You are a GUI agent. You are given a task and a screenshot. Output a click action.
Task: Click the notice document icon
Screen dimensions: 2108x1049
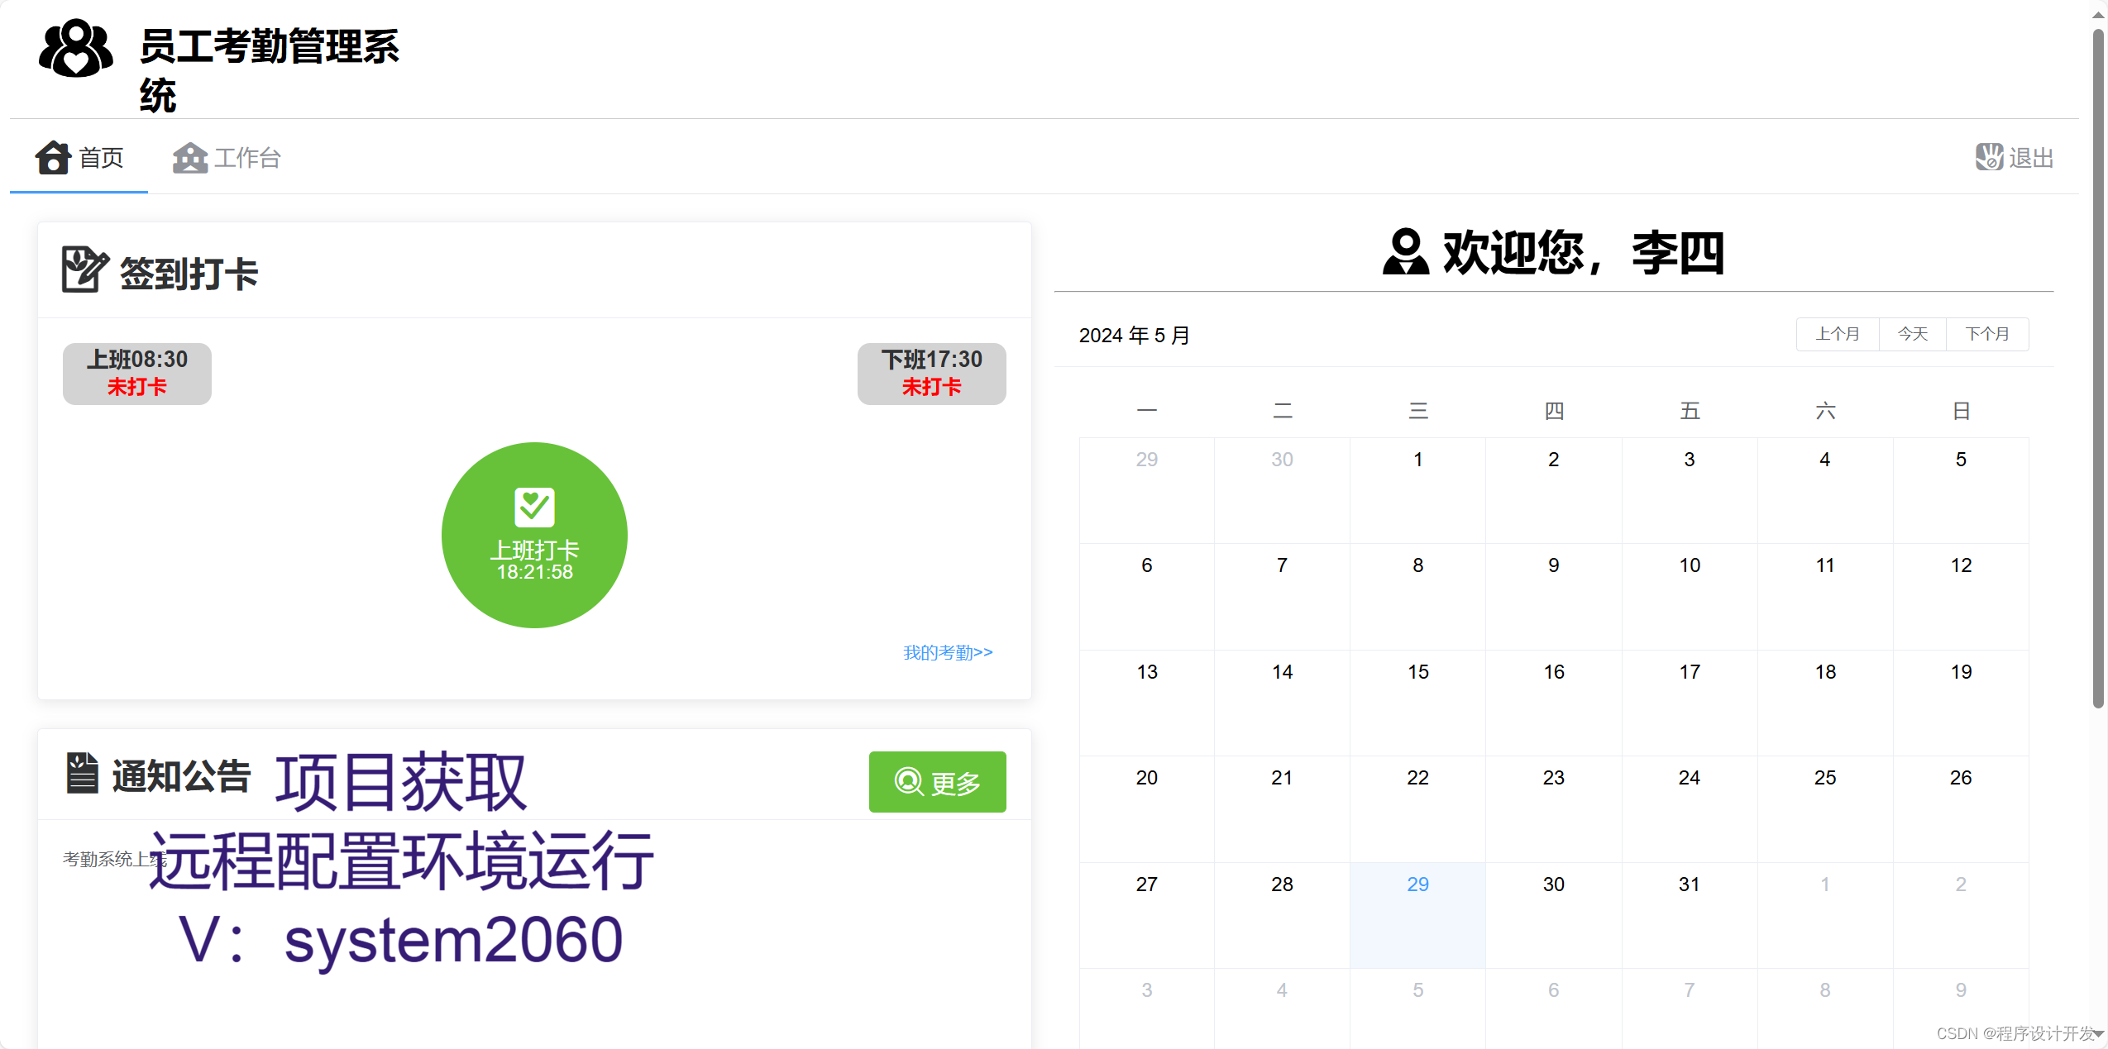(82, 773)
